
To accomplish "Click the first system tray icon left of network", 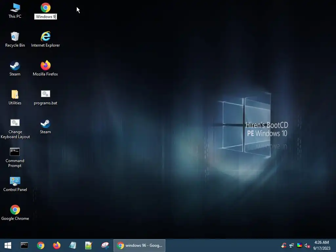I will [x=284, y=245].
